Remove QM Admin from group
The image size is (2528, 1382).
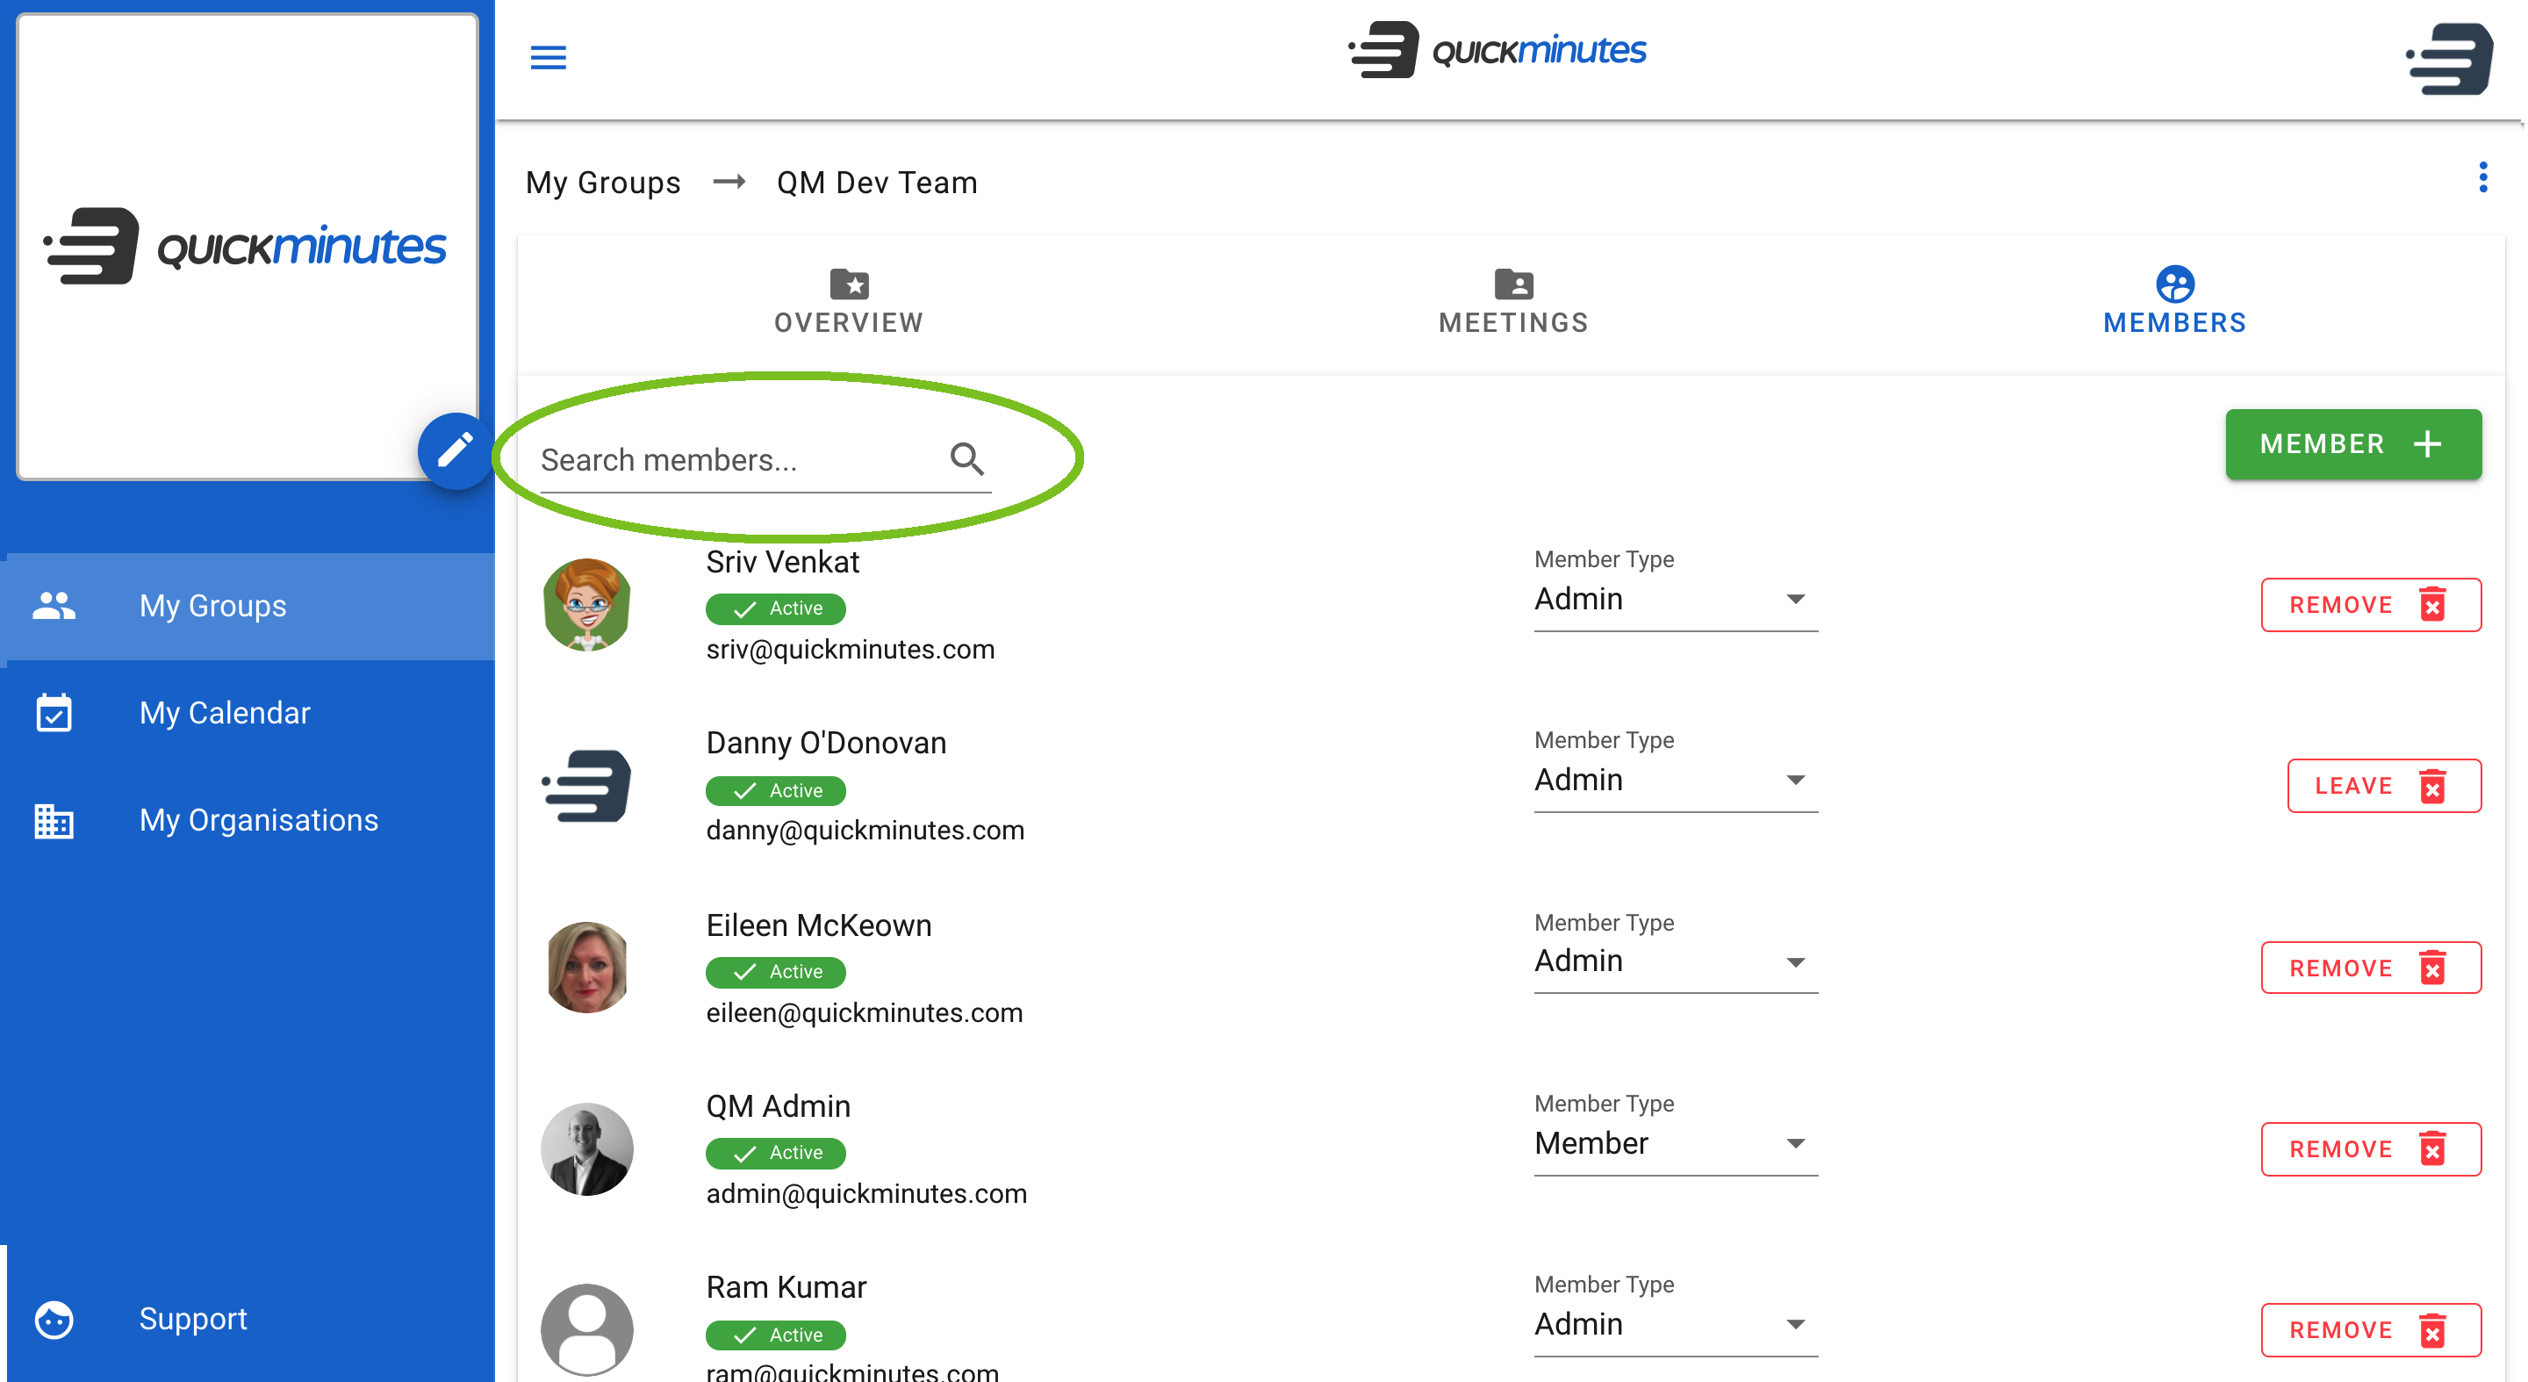click(x=2371, y=1149)
